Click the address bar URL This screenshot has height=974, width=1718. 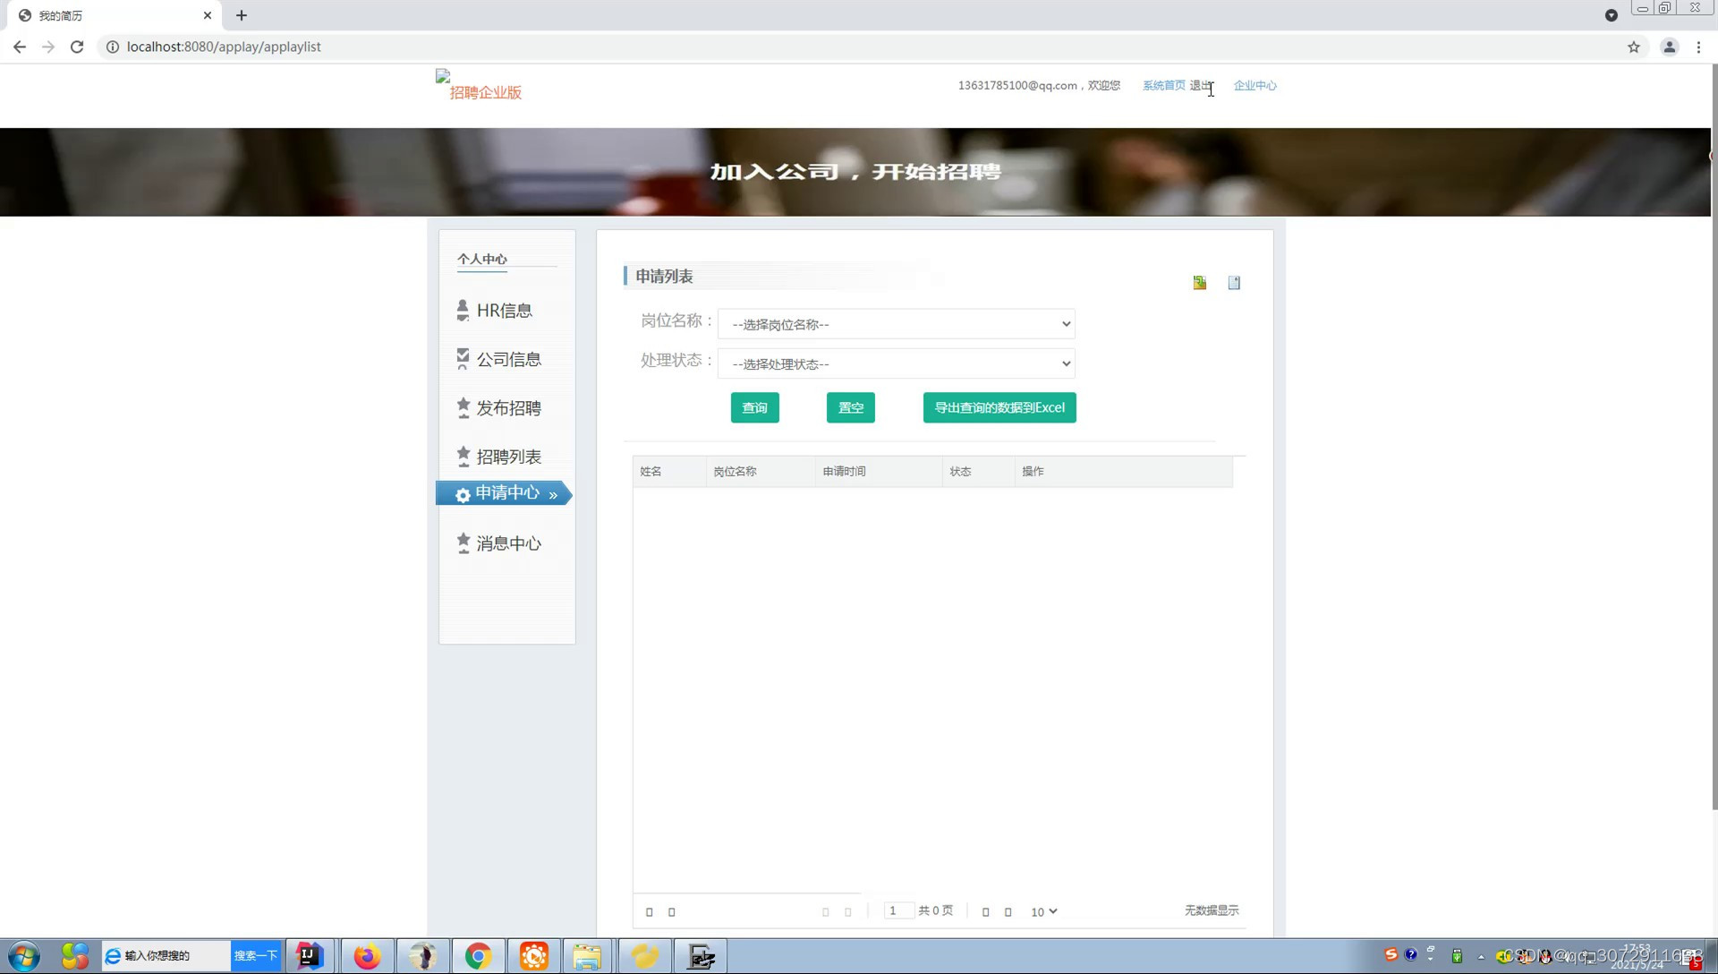224,47
